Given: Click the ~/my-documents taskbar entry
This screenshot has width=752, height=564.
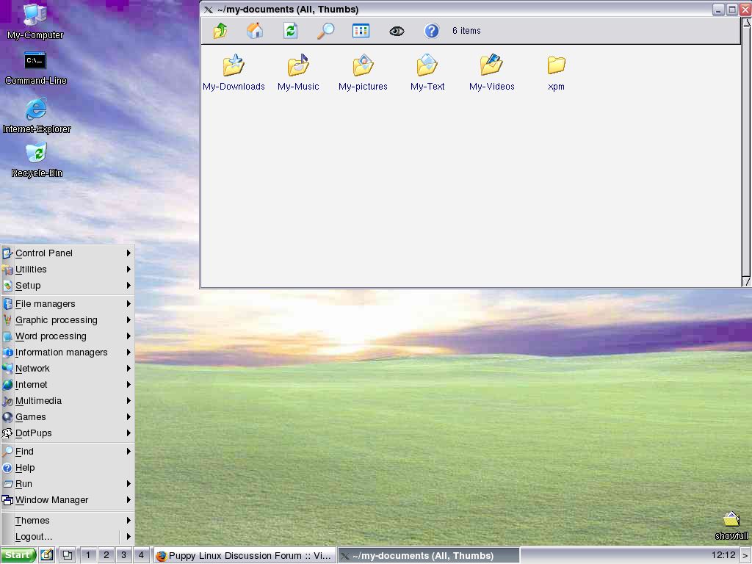Looking at the screenshot, I should [x=428, y=555].
